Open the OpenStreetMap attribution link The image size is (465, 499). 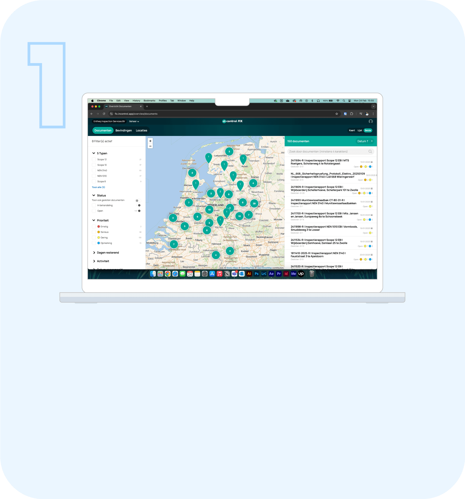[x=264, y=268]
